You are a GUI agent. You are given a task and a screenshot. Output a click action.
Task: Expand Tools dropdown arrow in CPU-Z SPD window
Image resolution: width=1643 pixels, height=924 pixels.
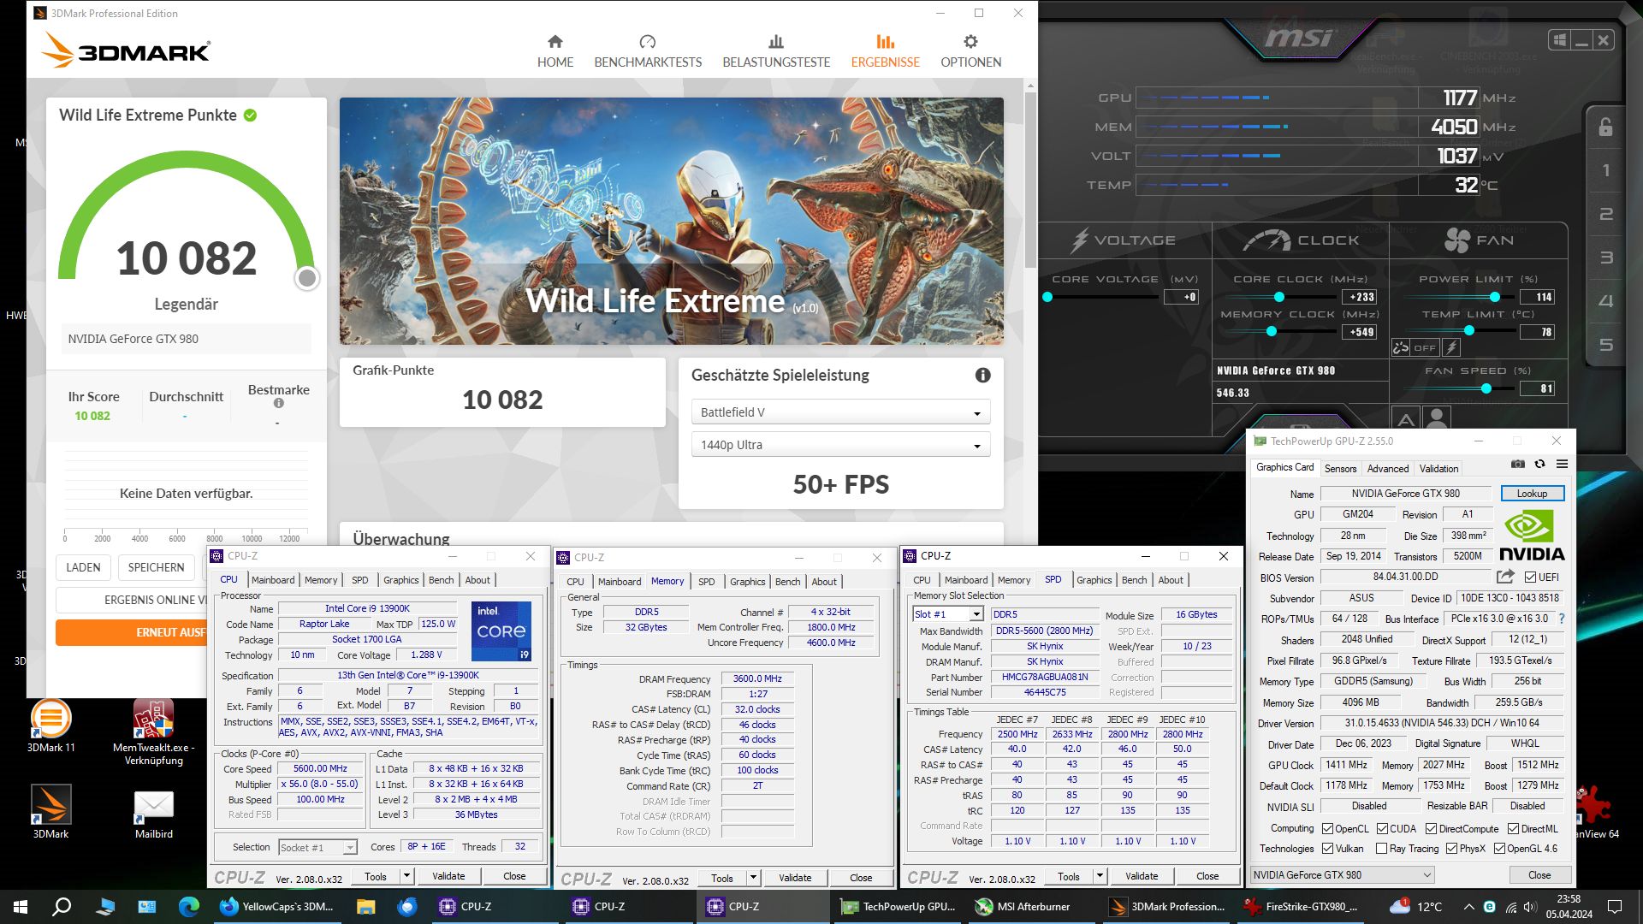pos(1100,876)
